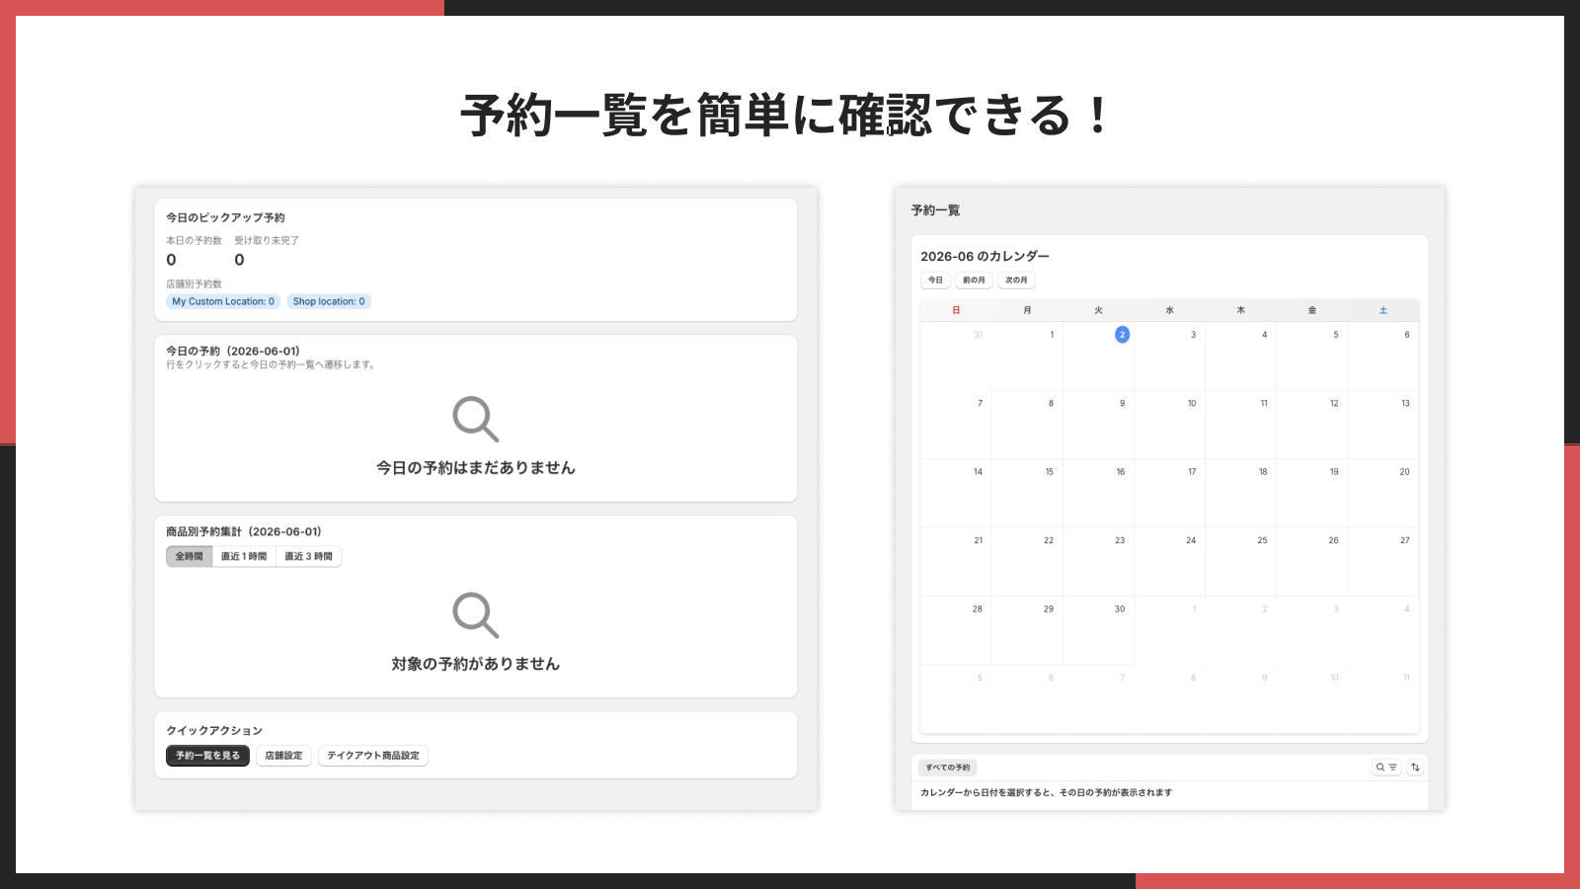Select date 24 in the calendar
The height and width of the screenshot is (889, 1580).
pos(1169,561)
